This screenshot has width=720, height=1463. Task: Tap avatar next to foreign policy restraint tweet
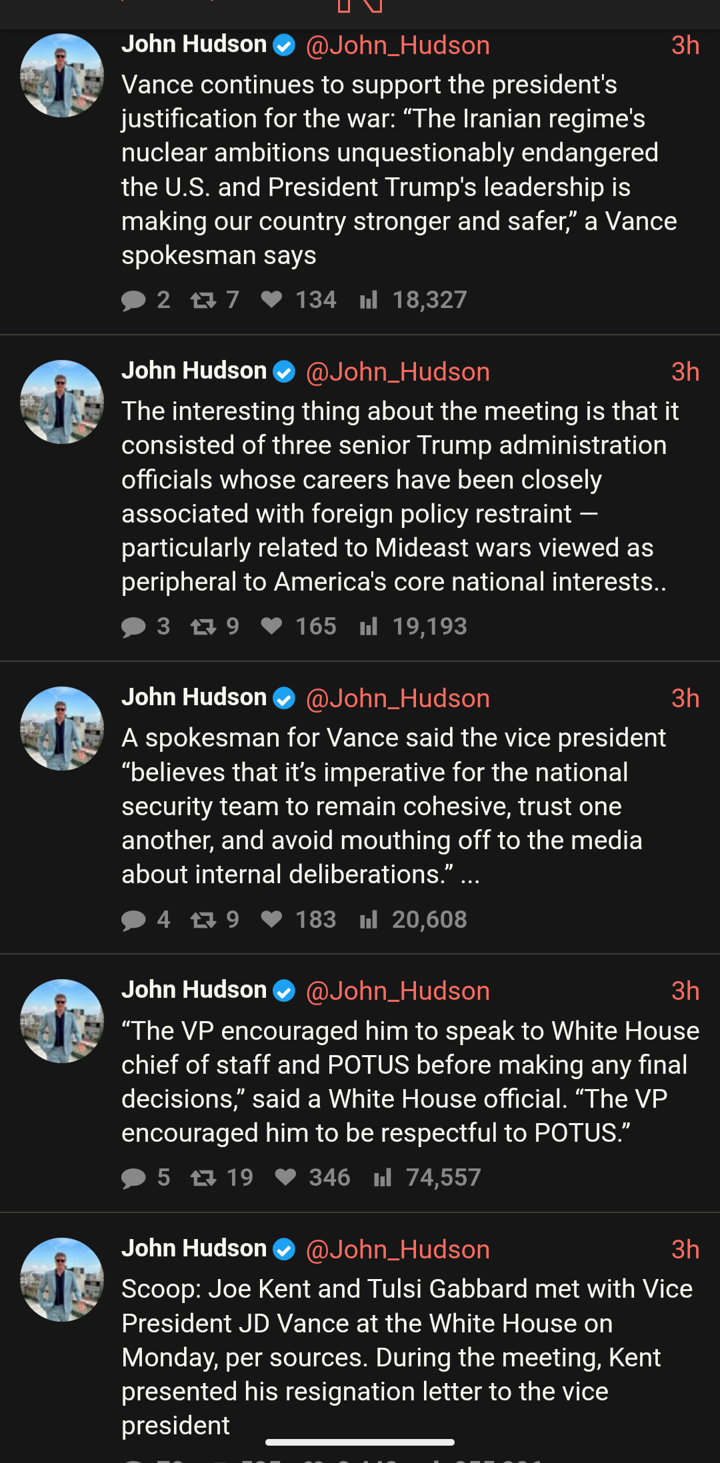62,402
